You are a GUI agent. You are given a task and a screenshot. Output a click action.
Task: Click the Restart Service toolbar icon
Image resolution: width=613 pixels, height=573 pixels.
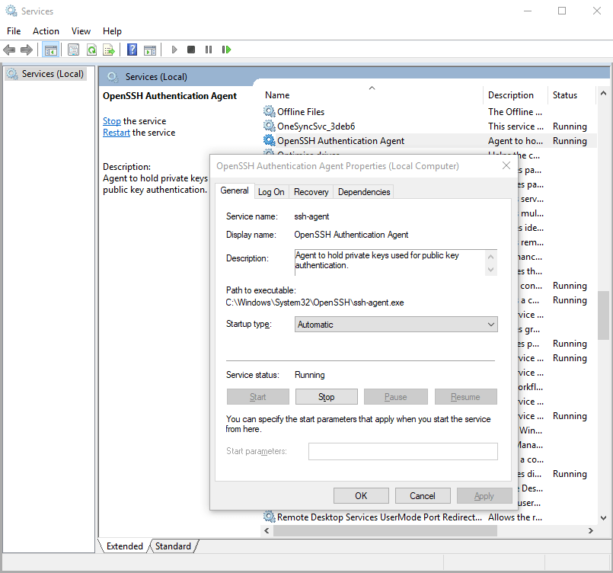226,50
